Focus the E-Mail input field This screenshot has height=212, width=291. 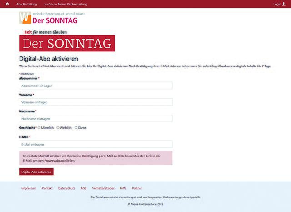pyautogui.click(x=95, y=144)
